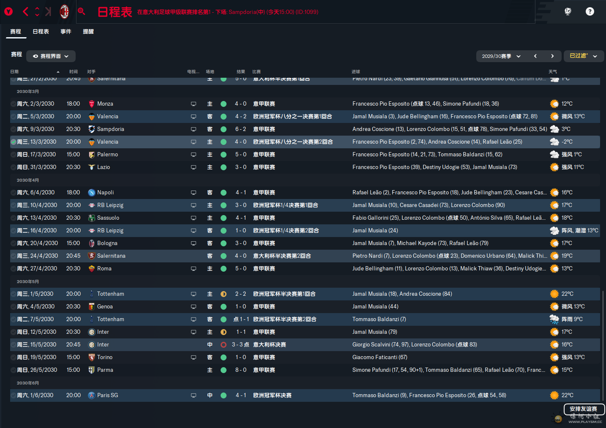Click the Sassuolo club badge
The height and width of the screenshot is (428, 606).
[92, 218]
